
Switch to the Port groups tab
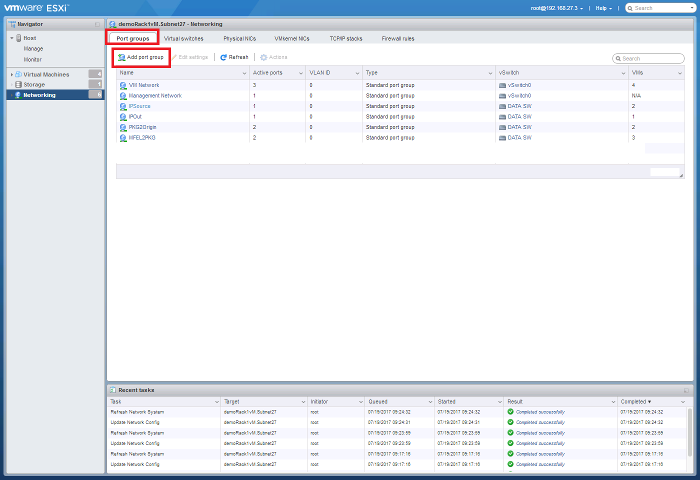click(x=132, y=38)
